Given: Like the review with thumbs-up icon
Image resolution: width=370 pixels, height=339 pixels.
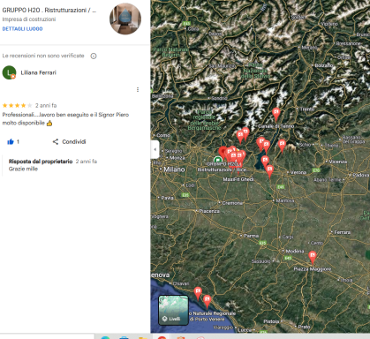Looking at the screenshot, I should pyautogui.click(x=11, y=142).
